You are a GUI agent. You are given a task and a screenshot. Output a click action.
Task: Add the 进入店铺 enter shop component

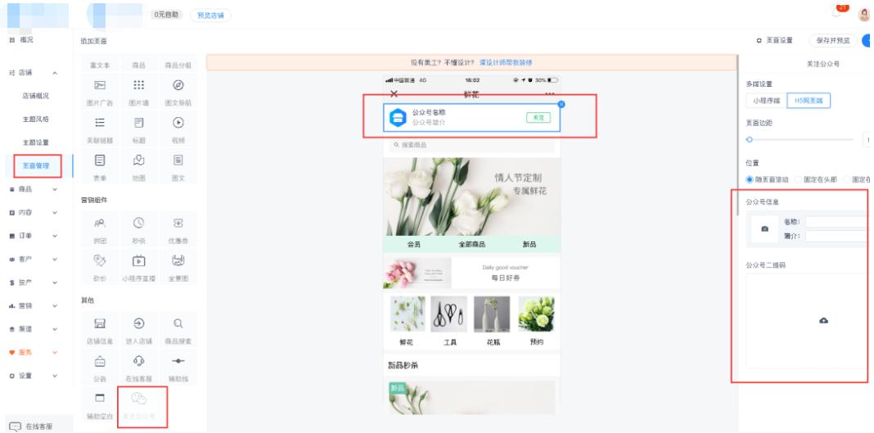(138, 330)
